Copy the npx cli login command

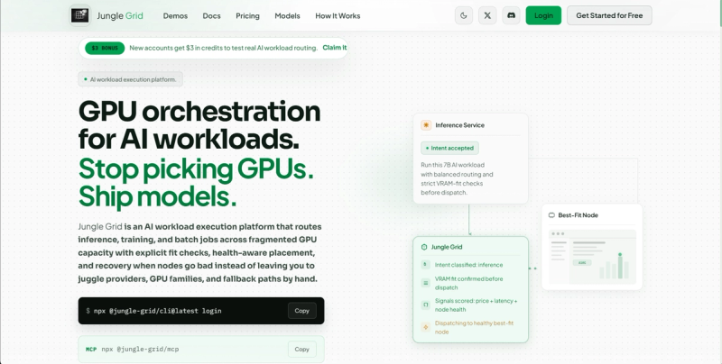pyautogui.click(x=302, y=311)
